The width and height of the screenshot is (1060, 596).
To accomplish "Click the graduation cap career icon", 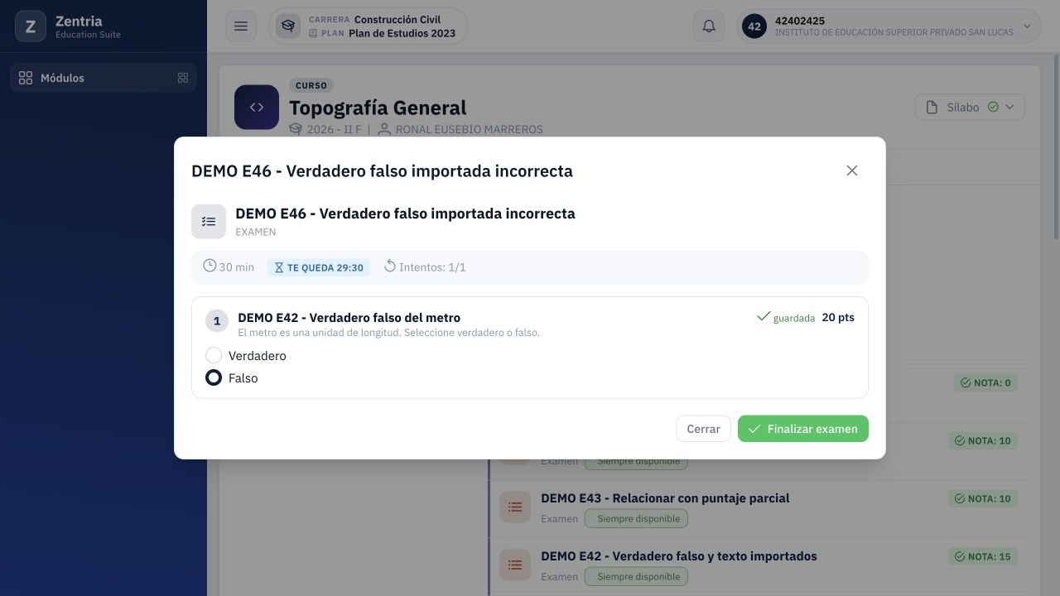I will pos(288,26).
